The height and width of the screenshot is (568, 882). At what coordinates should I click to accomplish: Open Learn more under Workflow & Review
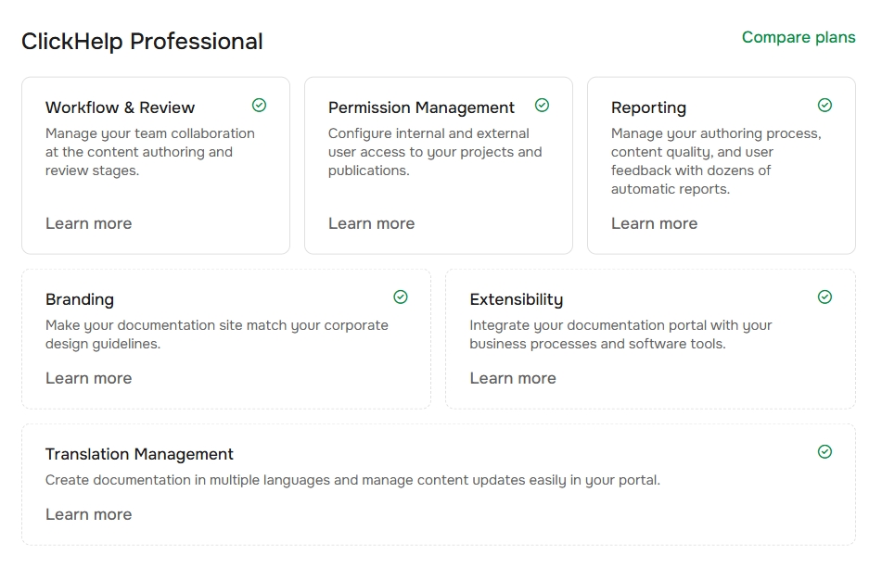88,223
